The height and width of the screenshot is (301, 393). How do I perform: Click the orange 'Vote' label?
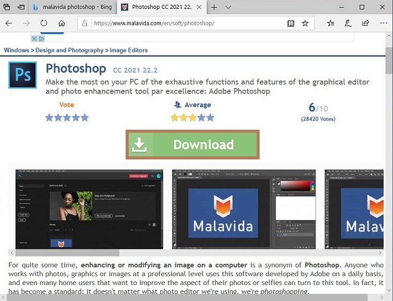[67, 105]
